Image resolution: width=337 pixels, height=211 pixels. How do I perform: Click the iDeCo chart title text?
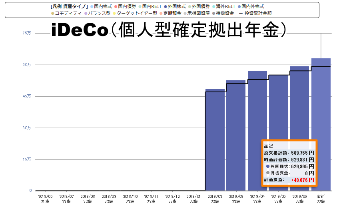tap(169, 30)
